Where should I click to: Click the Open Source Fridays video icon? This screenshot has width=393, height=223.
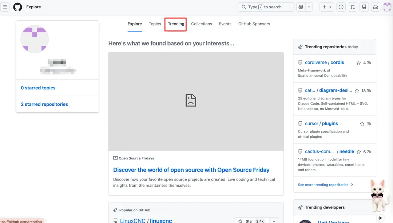[115, 158]
